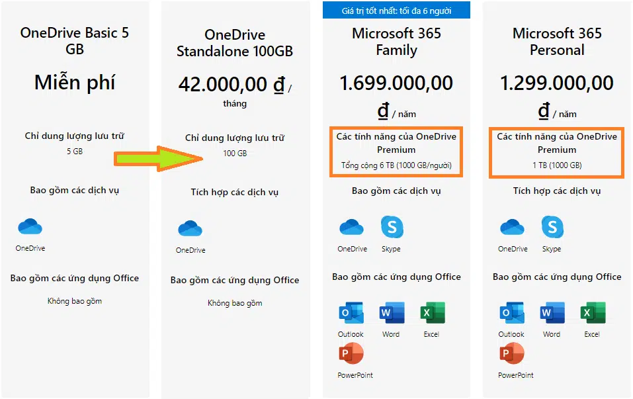Image resolution: width=633 pixels, height=399 pixels.
Task: Open the Word icon in Personal column
Action: (552, 312)
